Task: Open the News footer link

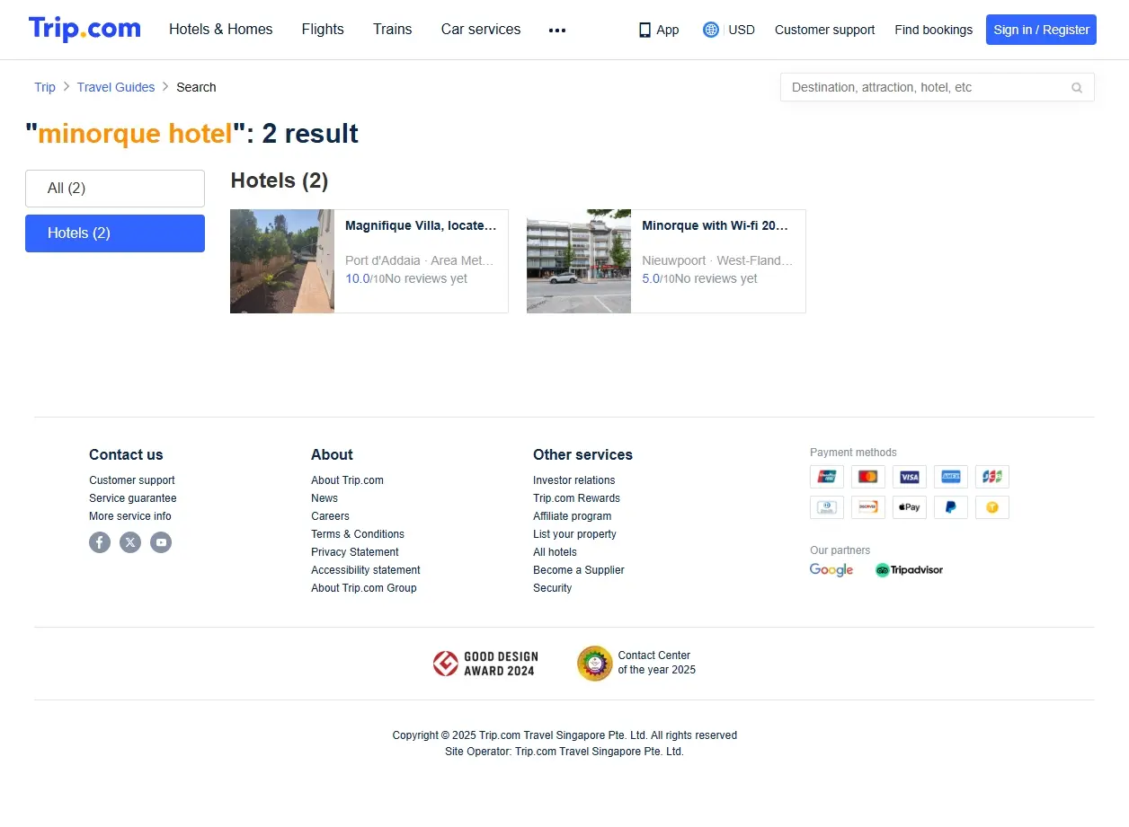Action: 324,498
